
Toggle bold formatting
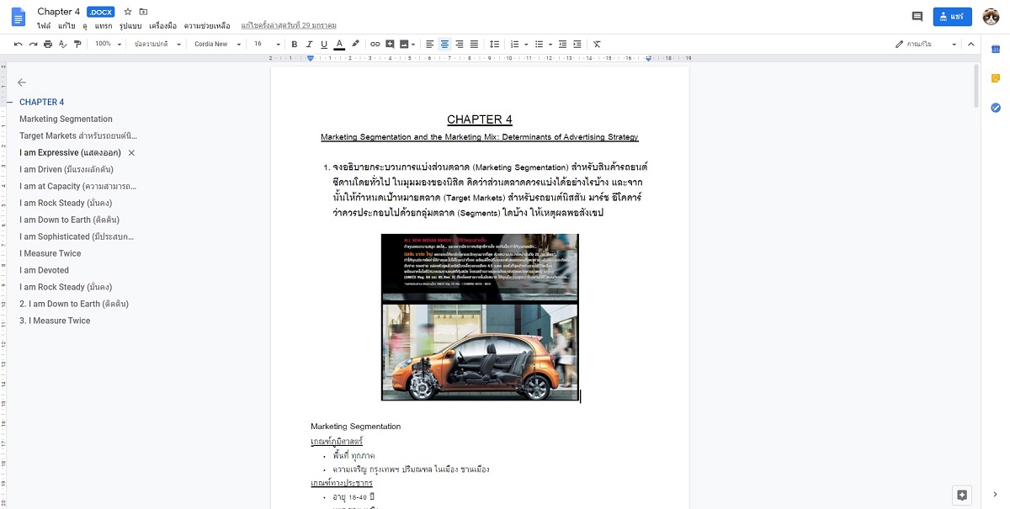(x=294, y=44)
